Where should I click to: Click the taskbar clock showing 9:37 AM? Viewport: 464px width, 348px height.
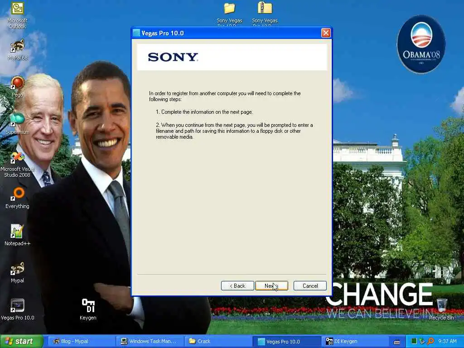pyautogui.click(x=447, y=341)
